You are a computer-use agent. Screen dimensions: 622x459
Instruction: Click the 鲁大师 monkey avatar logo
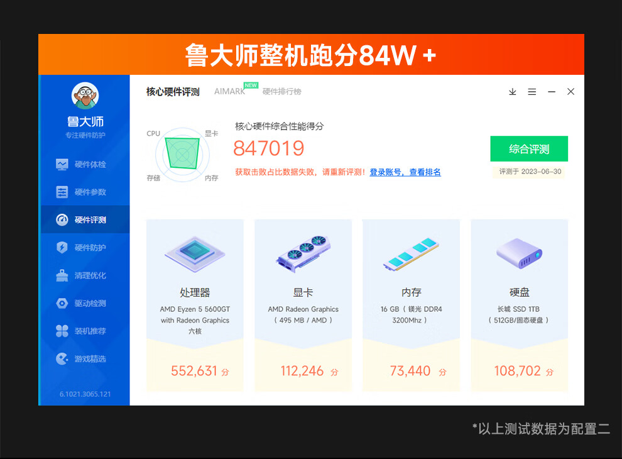pos(85,96)
